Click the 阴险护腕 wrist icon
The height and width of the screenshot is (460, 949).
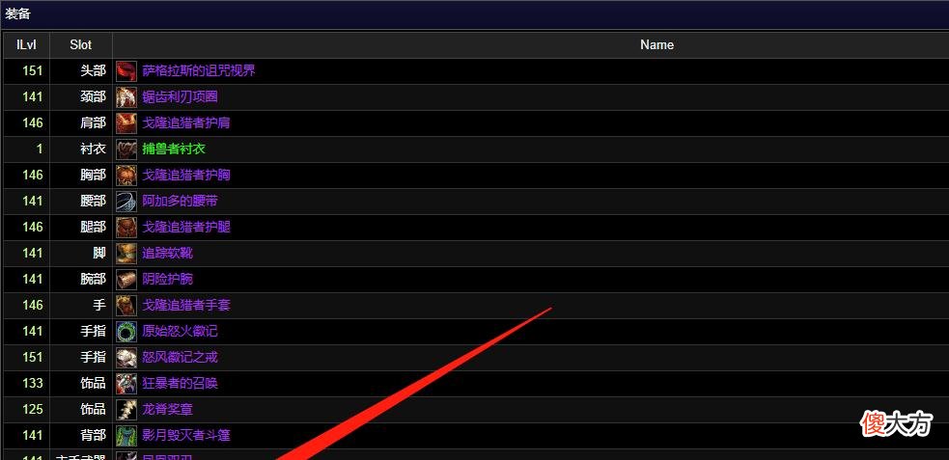point(126,279)
